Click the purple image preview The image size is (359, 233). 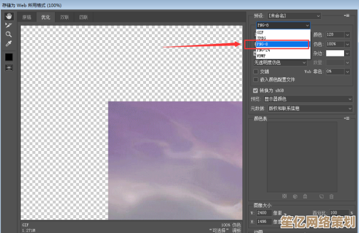[175, 161]
